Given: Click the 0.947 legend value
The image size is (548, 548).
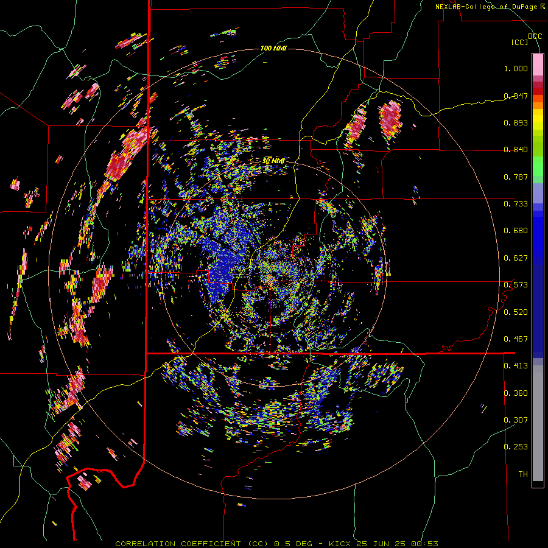Looking at the screenshot, I should 516,96.
